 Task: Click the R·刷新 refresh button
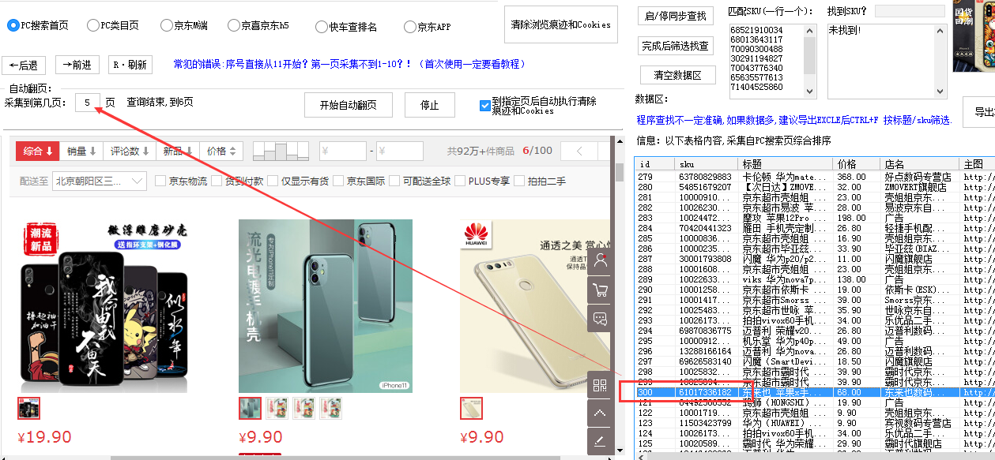click(x=130, y=65)
